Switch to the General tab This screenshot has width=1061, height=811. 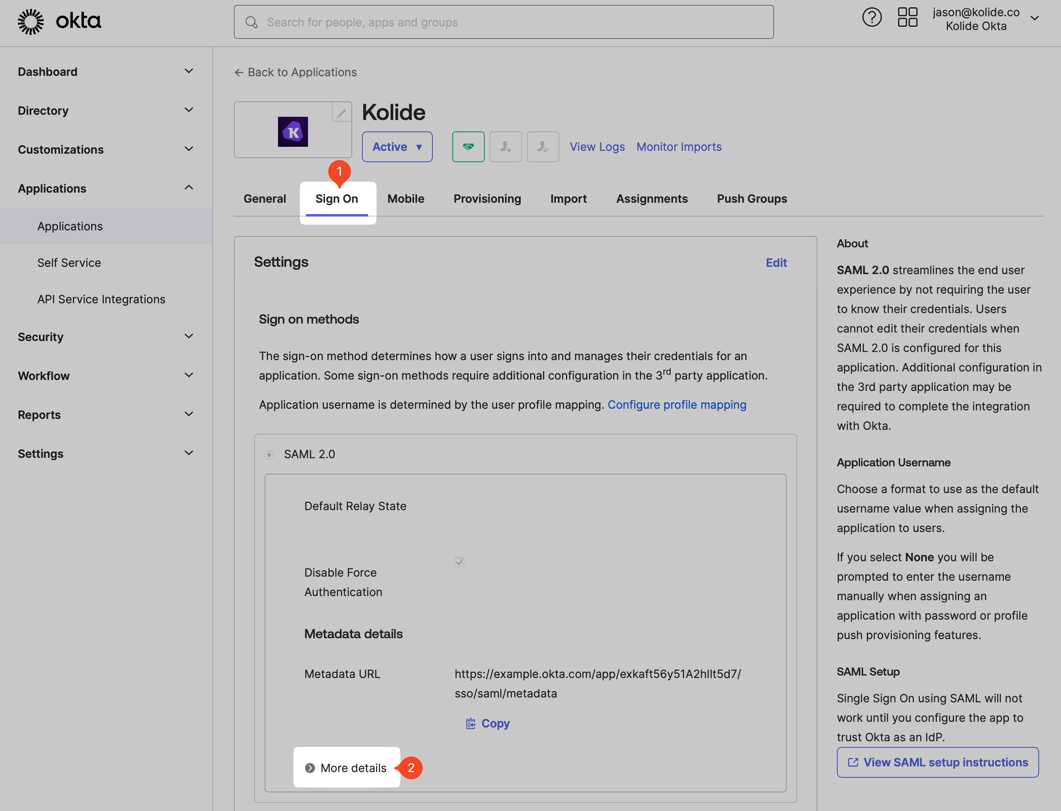click(264, 199)
